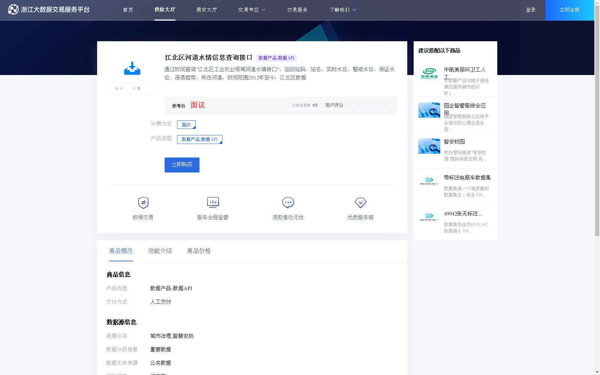Click the page vertical scrollbar
The image size is (600, 375).
597,120
